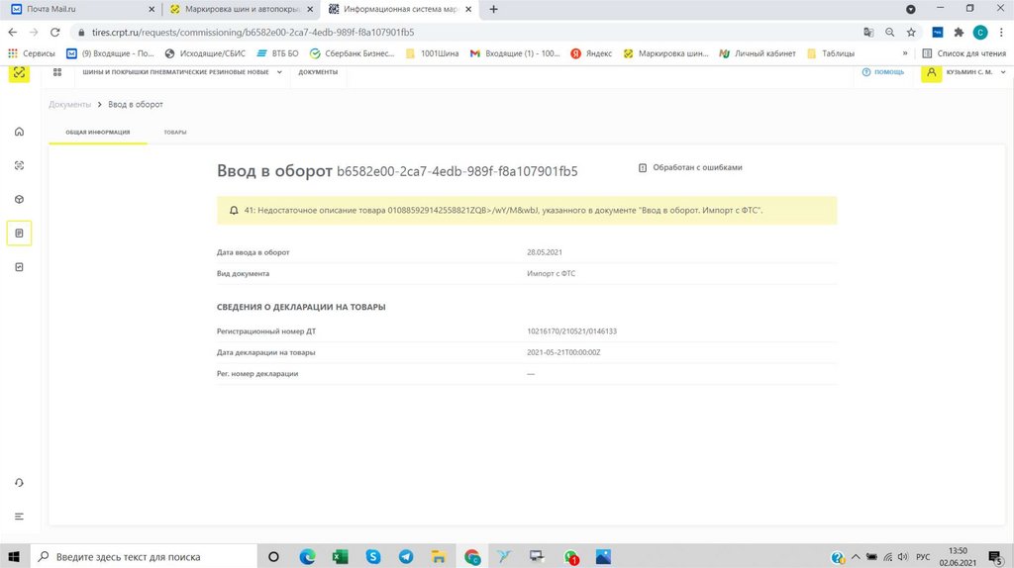1014x568 pixels.
Task: Open Личный кабинет bookmark
Action: coord(758,53)
